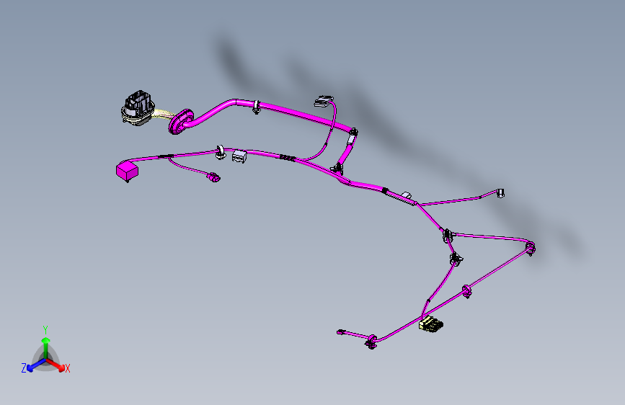Select the gray connector beside the lower white clip
This screenshot has width=625, height=405.
(239, 156)
